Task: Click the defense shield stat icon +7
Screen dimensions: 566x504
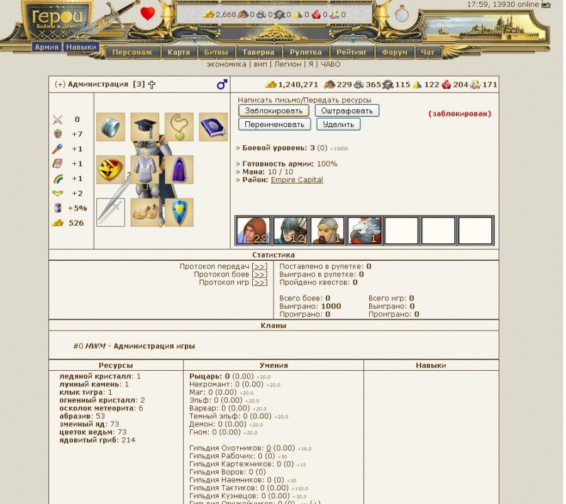Action: tap(57, 134)
